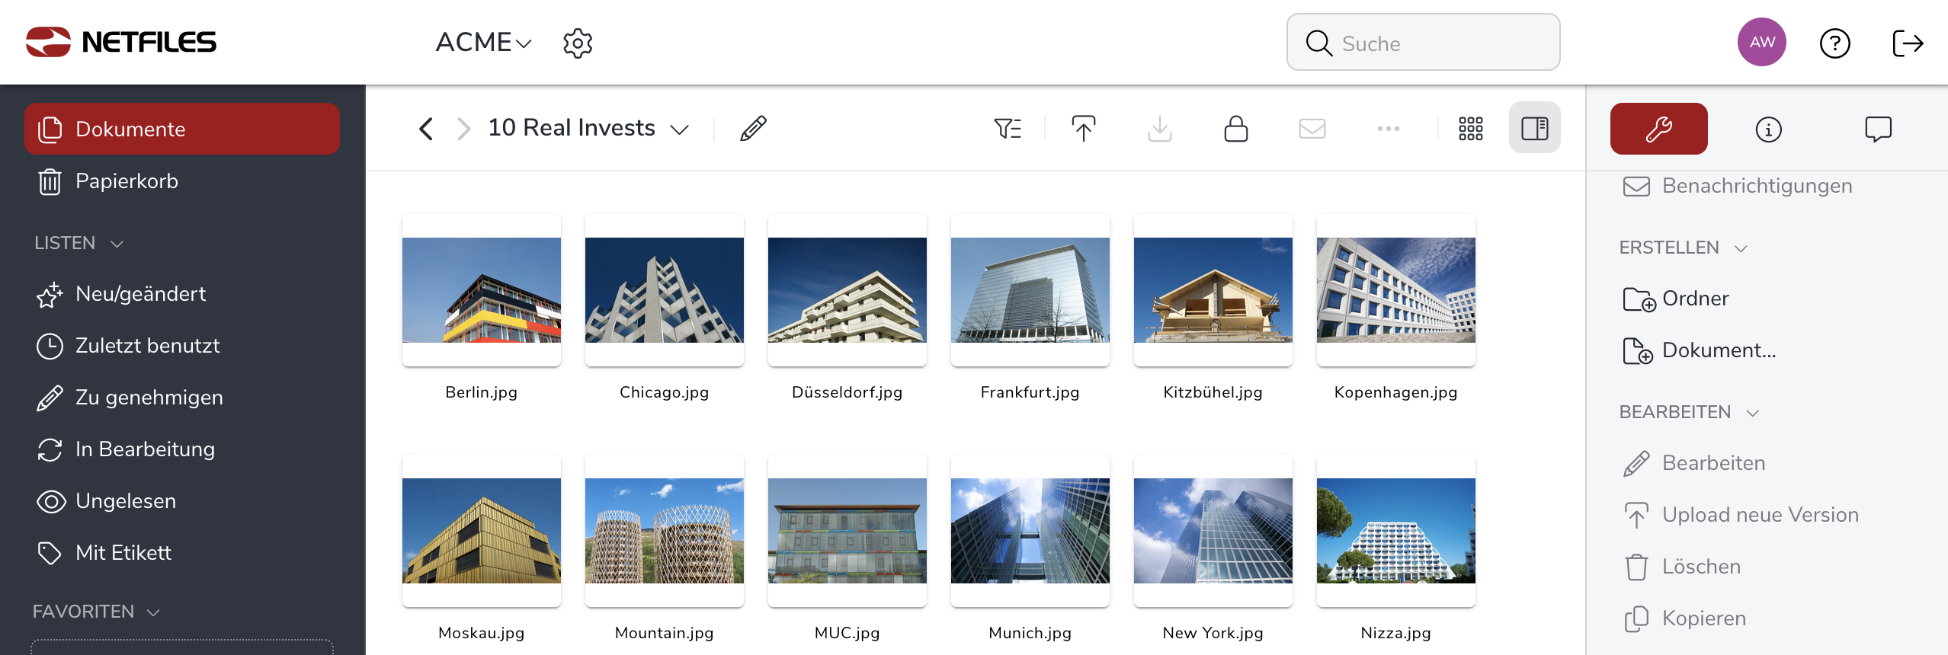Create a new Ordner
This screenshot has width=1948, height=655.
1675,299
